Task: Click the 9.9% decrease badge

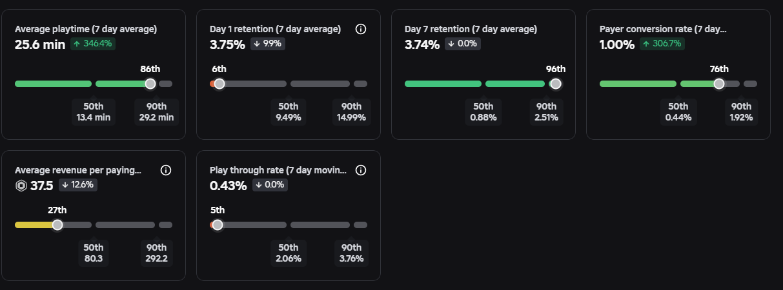Action: [267, 44]
